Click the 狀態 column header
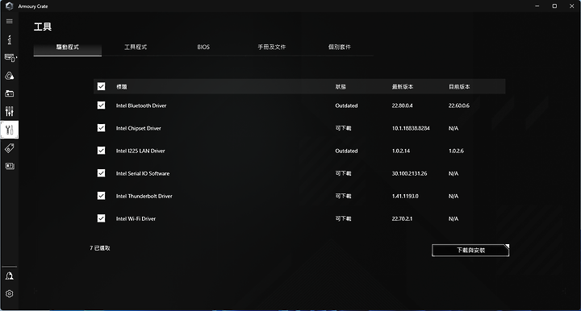The width and height of the screenshot is (581, 311). [x=341, y=87]
